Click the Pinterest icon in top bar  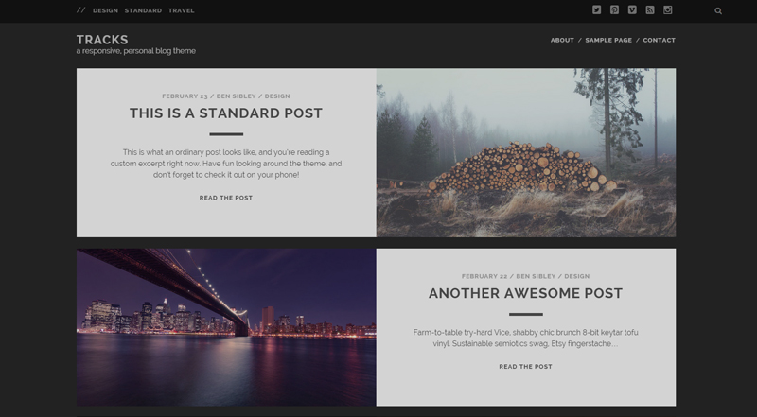pyautogui.click(x=614, y=10)
